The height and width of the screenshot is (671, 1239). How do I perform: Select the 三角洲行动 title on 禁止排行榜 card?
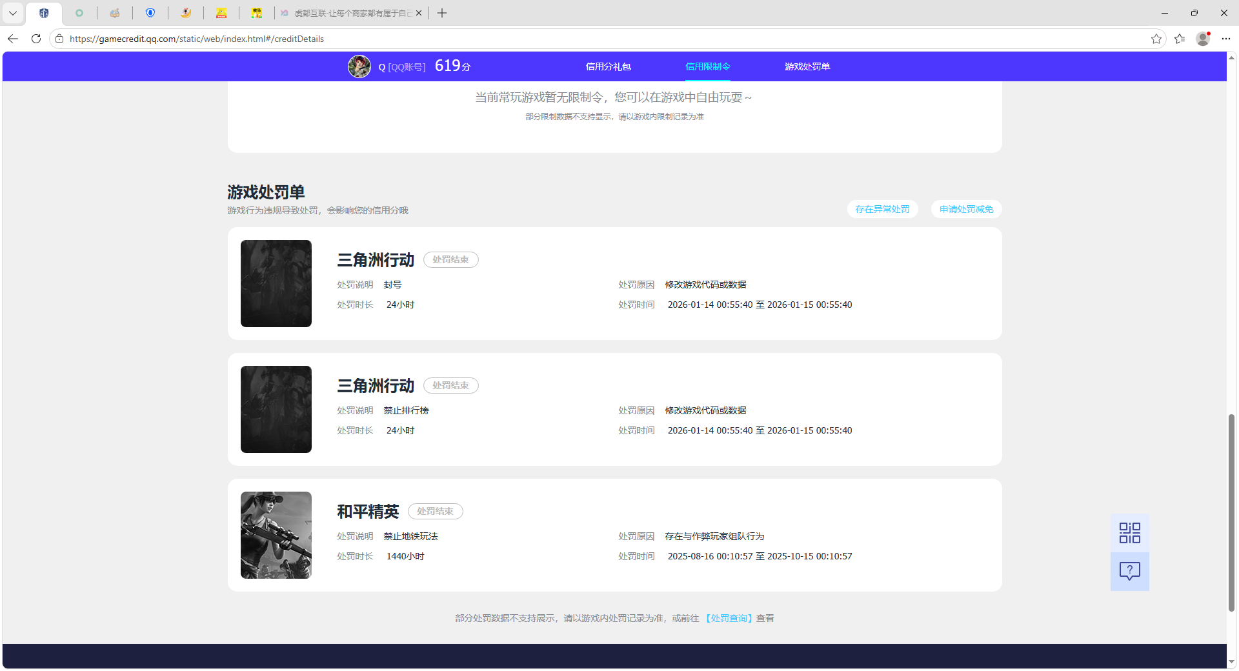[x=376, y=386]
